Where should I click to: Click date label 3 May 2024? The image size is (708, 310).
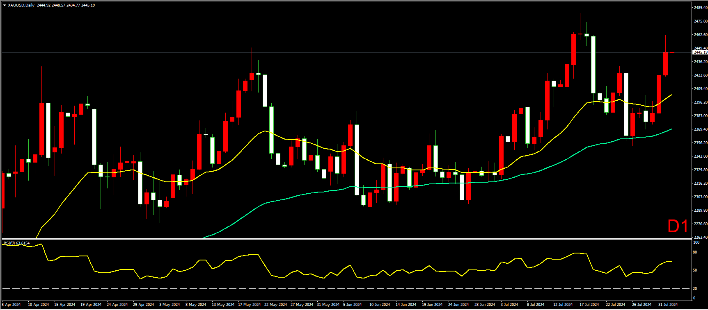[170, 305]
